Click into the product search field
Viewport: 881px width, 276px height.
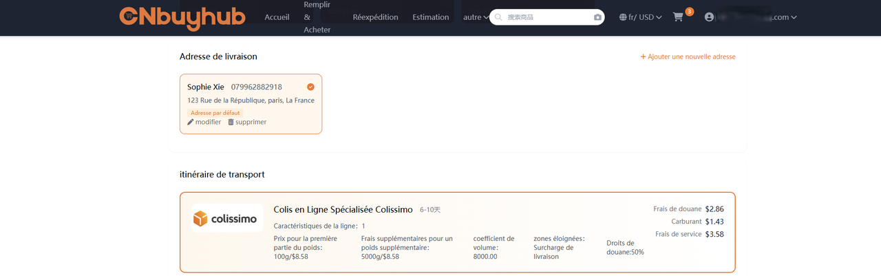click(547, 17)
